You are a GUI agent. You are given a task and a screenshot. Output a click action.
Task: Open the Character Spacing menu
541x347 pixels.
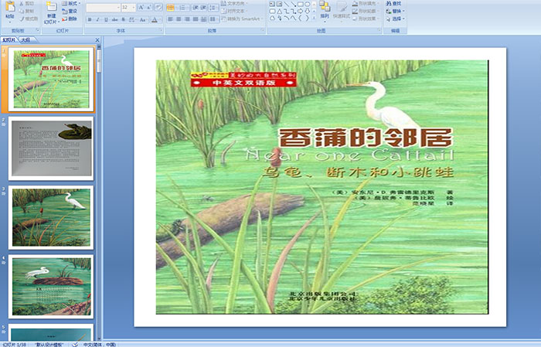click(x=133, y=20)
